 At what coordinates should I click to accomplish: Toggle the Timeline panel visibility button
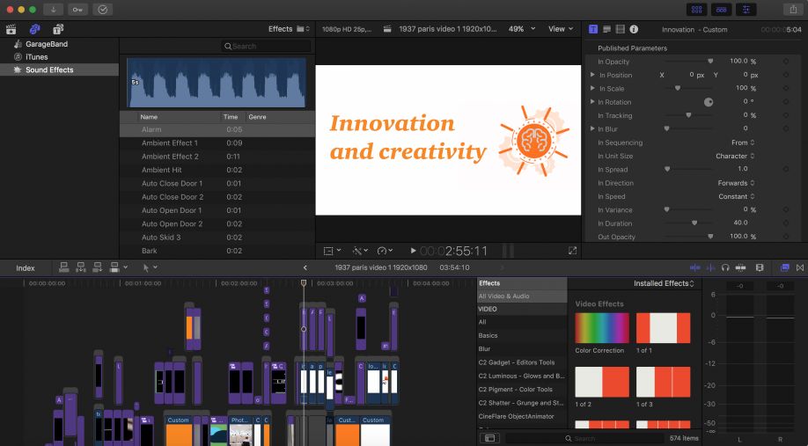720,9
